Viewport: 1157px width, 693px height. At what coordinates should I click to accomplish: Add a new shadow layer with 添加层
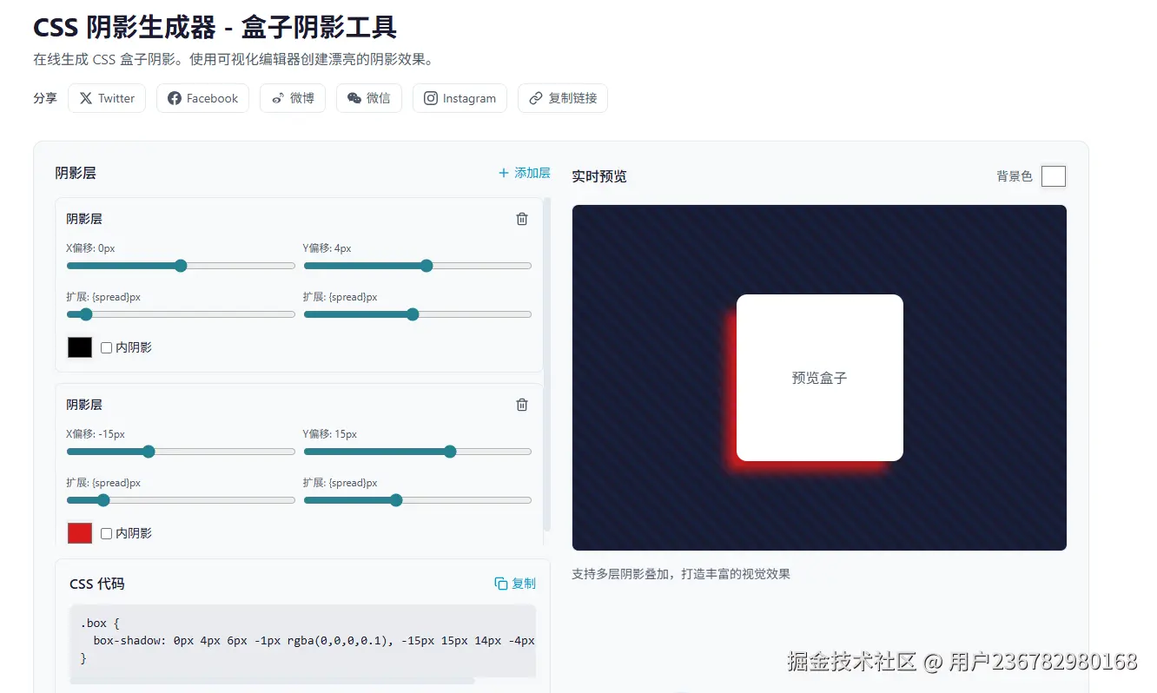524,173
